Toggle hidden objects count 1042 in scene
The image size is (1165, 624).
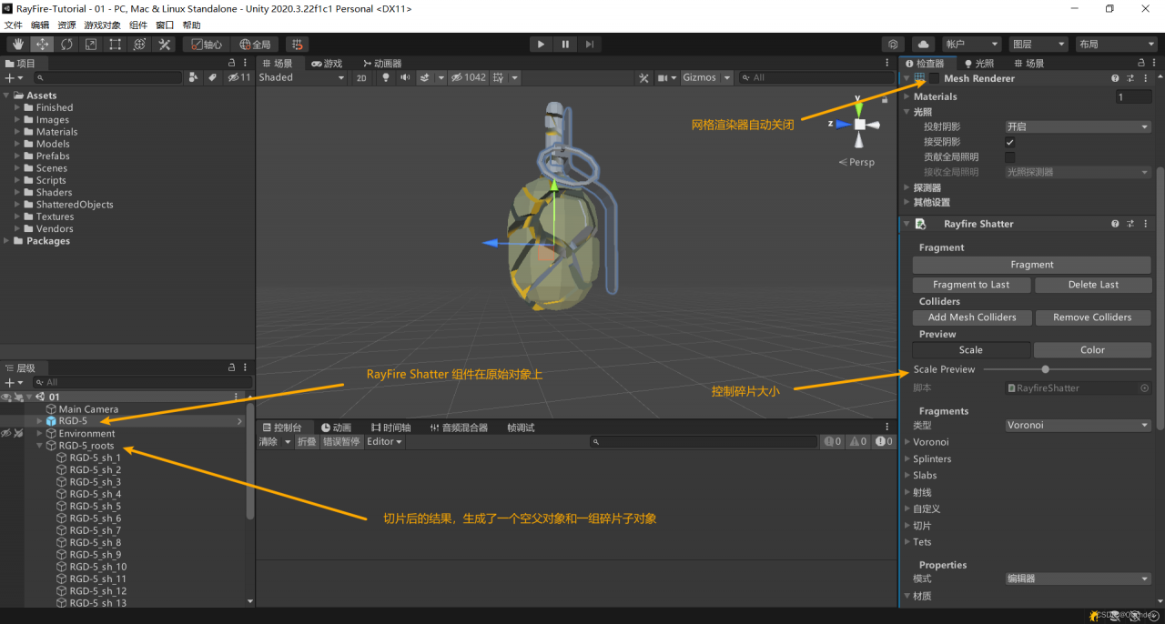point(469,77)
